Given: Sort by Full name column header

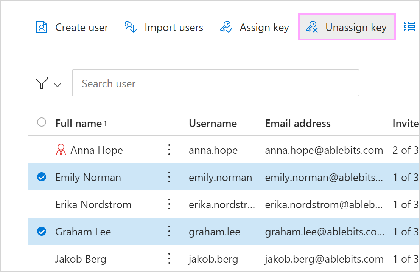Looking at the screenshot, I should [78, 124].
